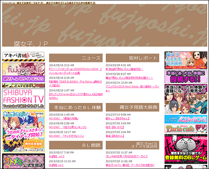Open the top fujyoshi.jp portal title link
The width and height of the screenshot is (209, 169).
[x=49, y=3]
